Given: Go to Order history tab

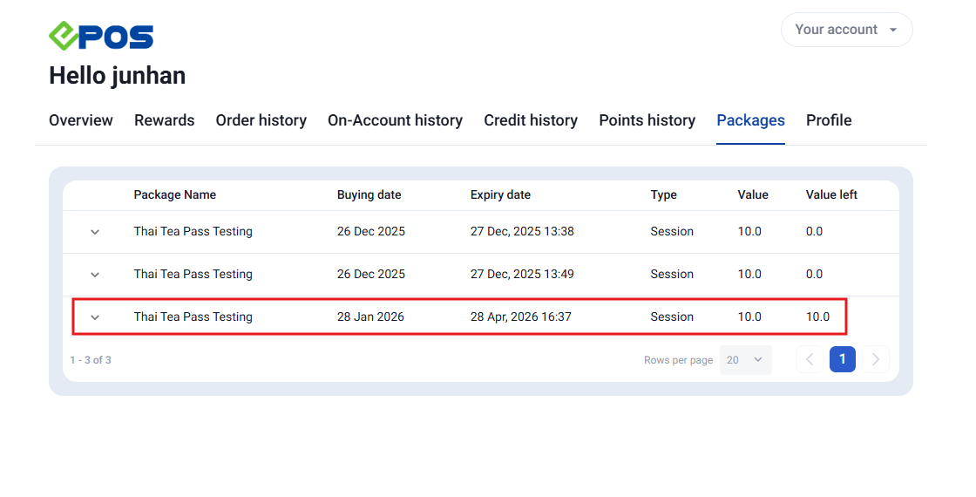Looking at the screenshot, I should [261, 120].
